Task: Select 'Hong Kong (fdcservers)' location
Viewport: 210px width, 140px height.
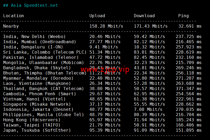Action: point(32,120)
